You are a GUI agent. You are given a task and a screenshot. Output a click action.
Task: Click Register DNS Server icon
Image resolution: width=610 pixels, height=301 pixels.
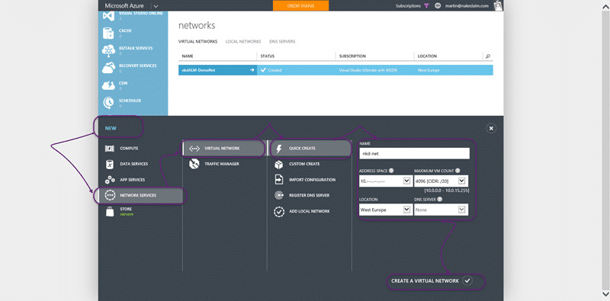(x=279, y=196)
